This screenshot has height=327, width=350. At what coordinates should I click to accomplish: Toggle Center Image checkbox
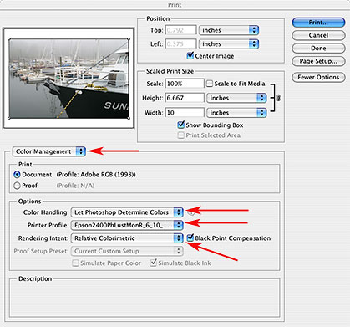[x=190, y=55]
